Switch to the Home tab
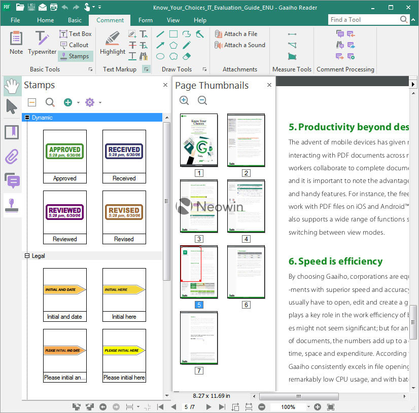The height and width of the screenshot is (413, 419). click(46, 20)
